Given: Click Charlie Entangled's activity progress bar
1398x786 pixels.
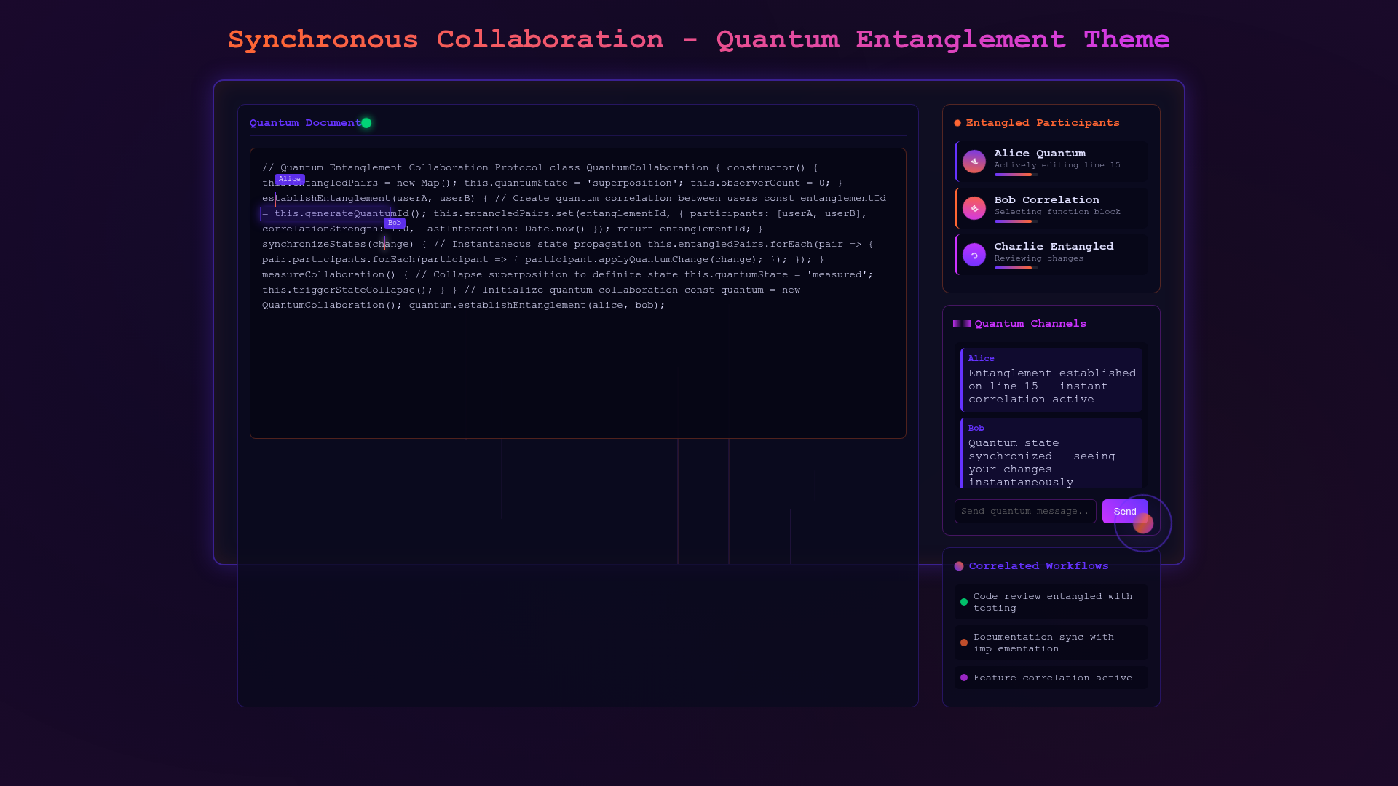Looking at the screenshot, I should point(1016,268).
